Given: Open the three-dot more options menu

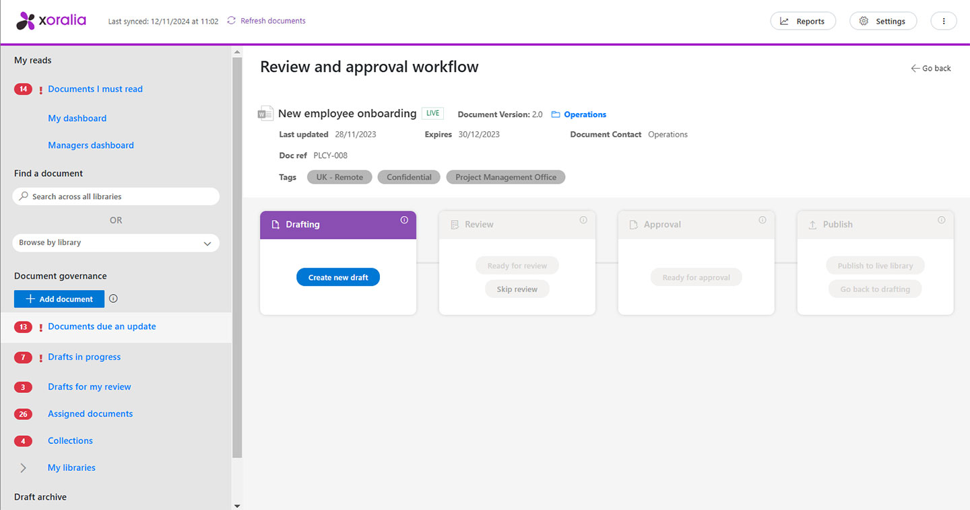Looking at the screenshot, I should (944, 21).
